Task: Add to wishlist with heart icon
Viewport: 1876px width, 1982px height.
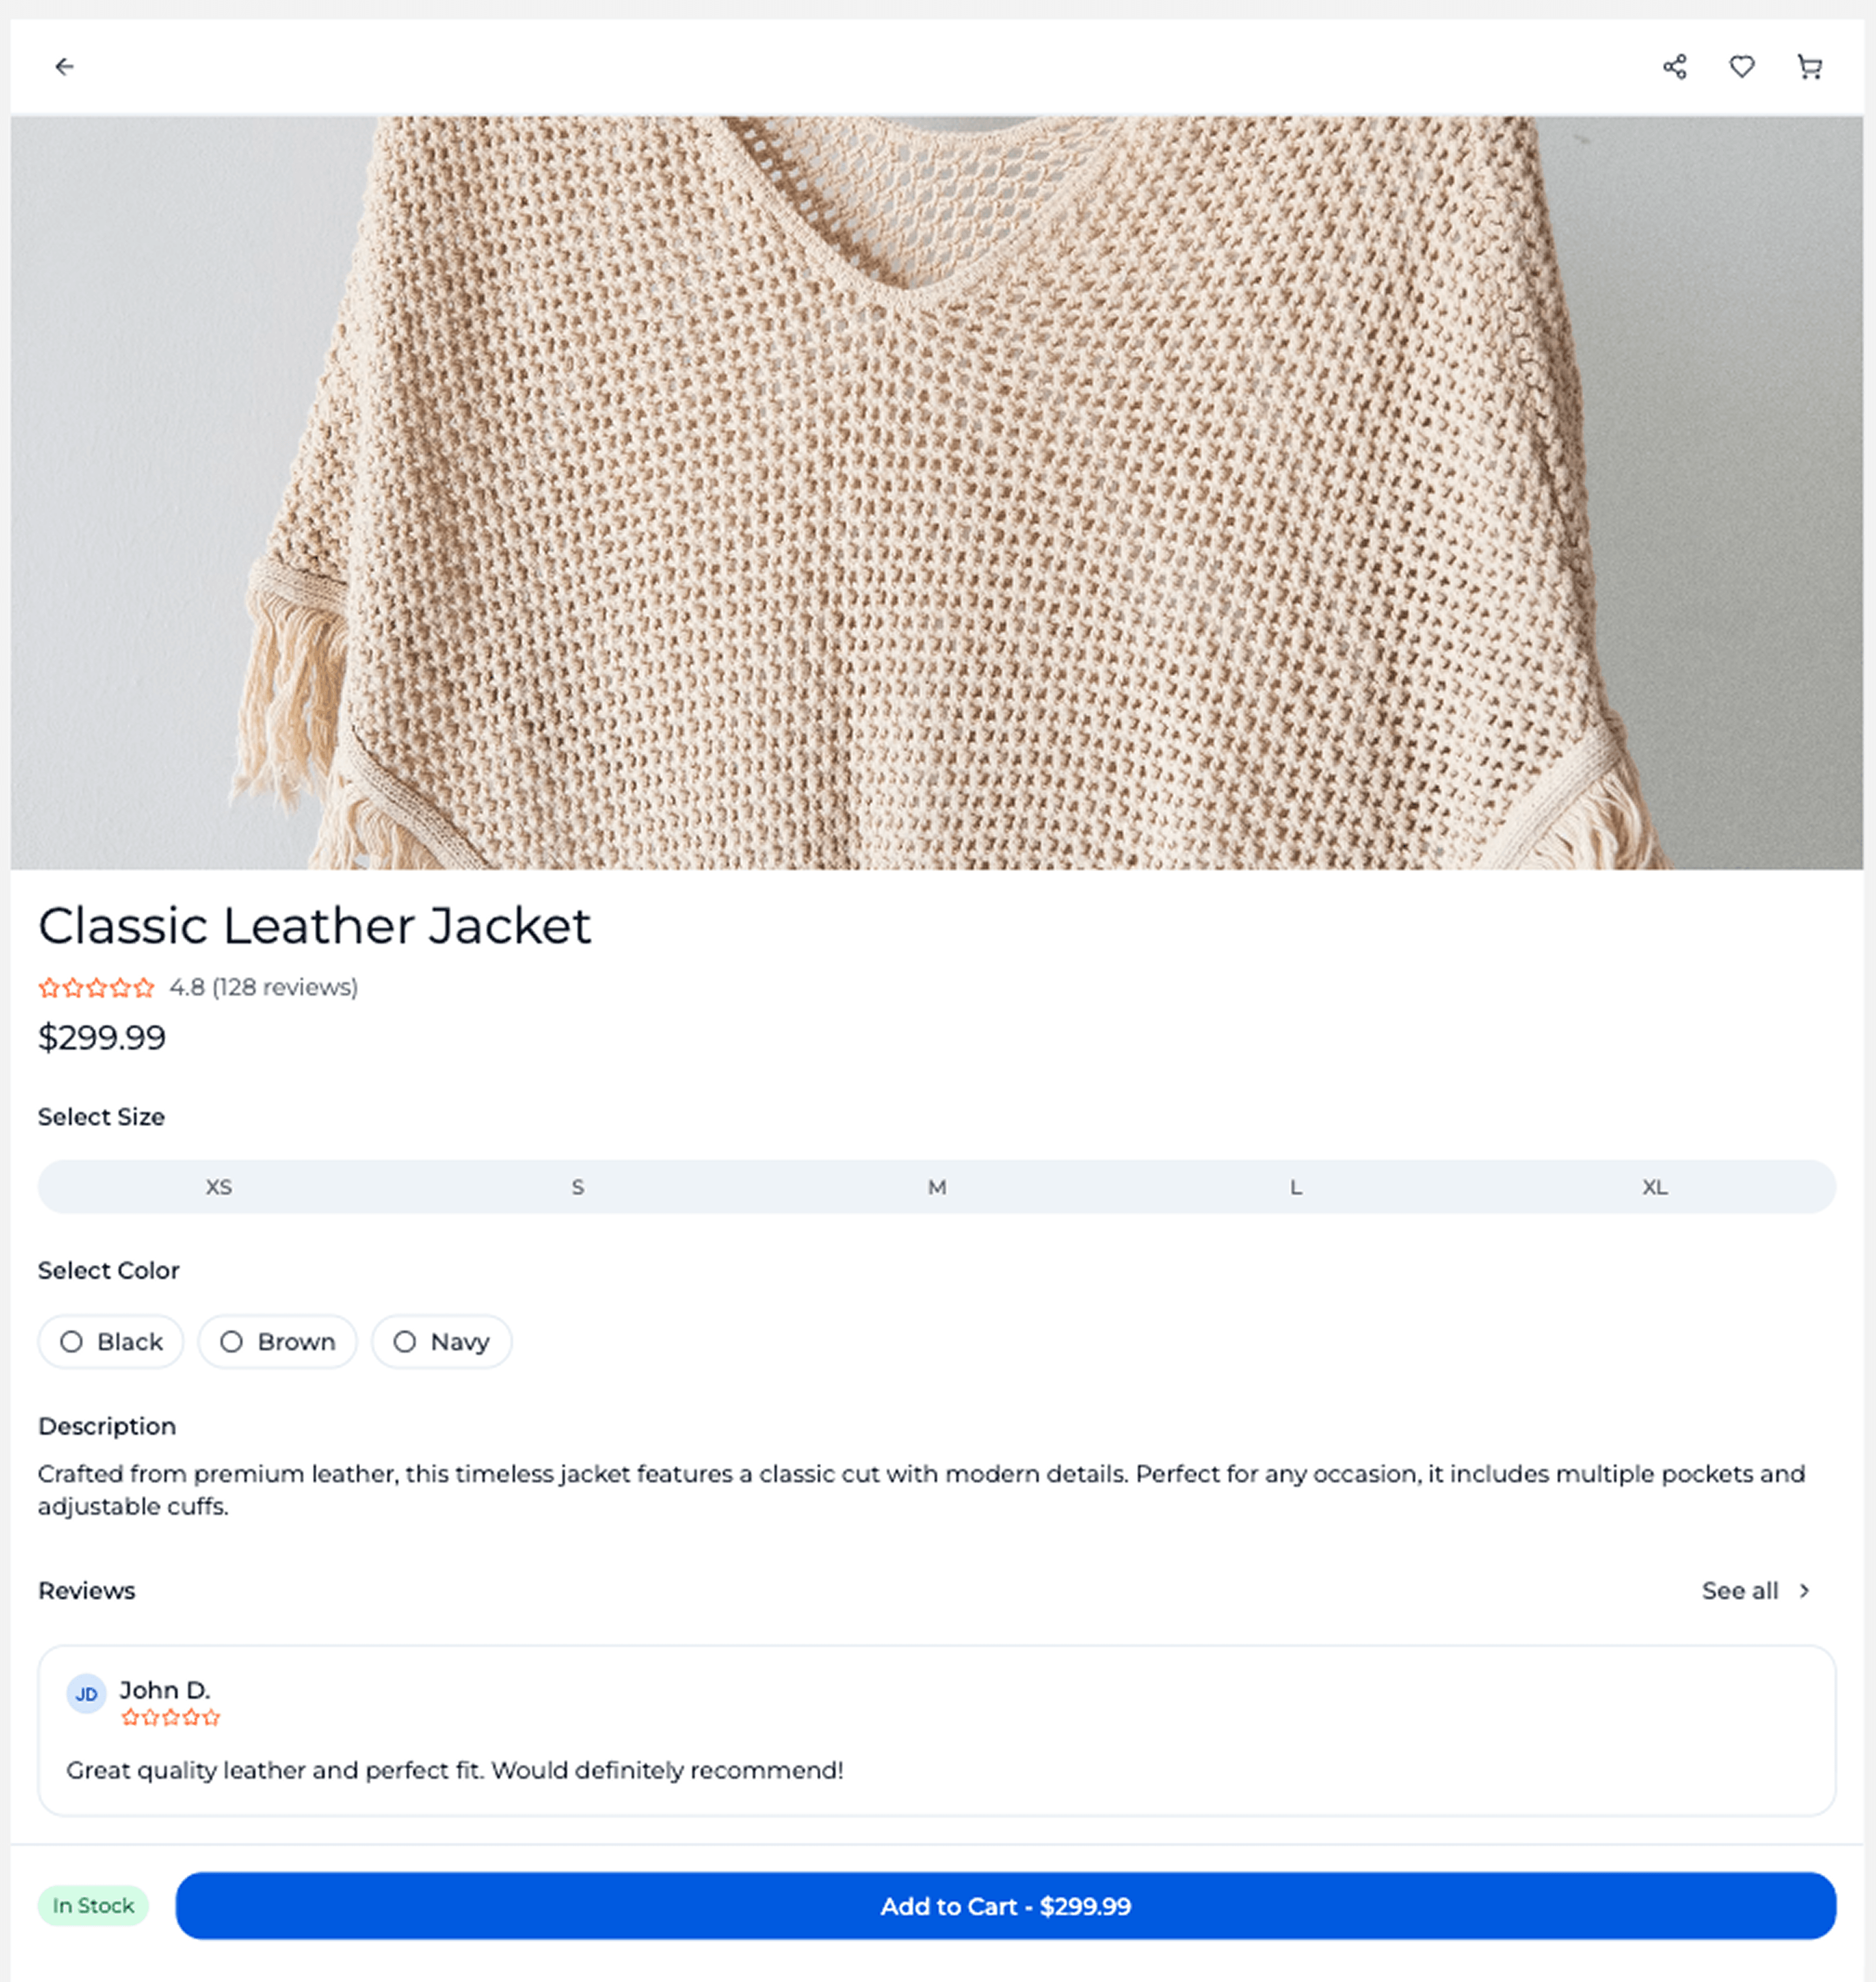Action: coord(1742,67)
